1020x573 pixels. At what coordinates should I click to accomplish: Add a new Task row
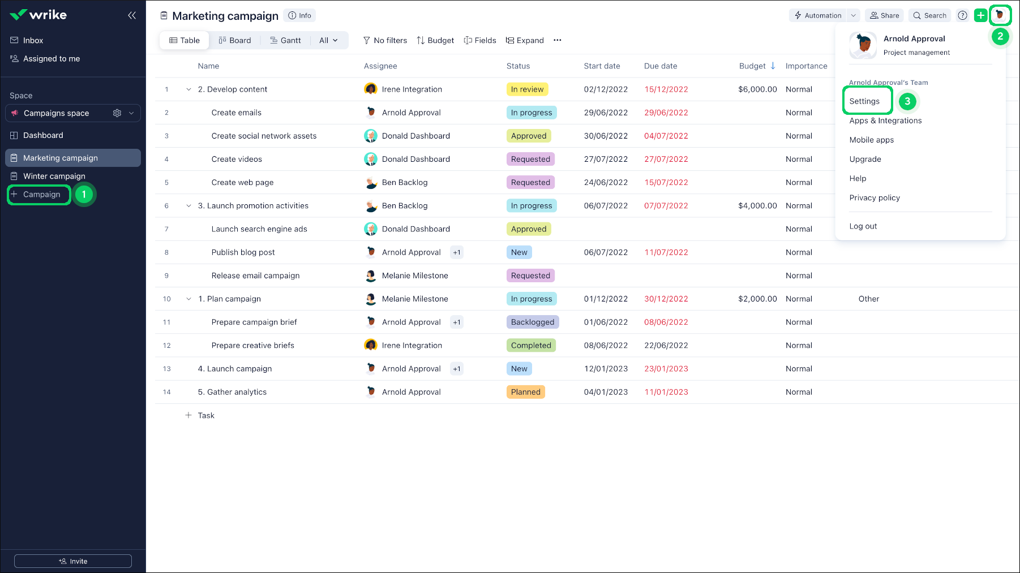(200, 416)
